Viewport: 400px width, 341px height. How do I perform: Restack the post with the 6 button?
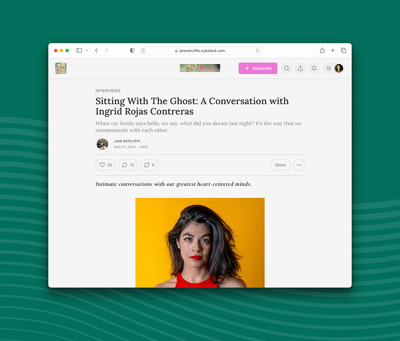click(x=149, y=165)
